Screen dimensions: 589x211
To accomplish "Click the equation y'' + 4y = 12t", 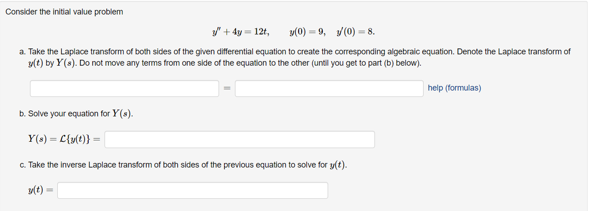I will (x=241, y=32).
